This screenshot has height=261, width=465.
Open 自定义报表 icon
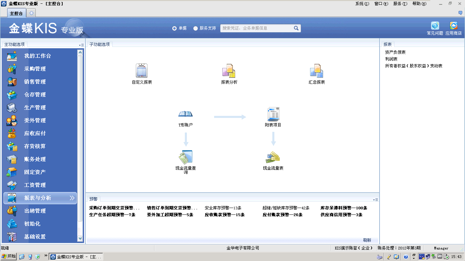click(142, 71)
